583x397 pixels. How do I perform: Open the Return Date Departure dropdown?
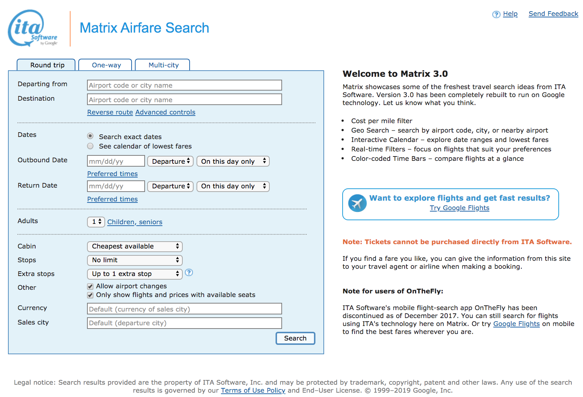(x=170, y=186)
